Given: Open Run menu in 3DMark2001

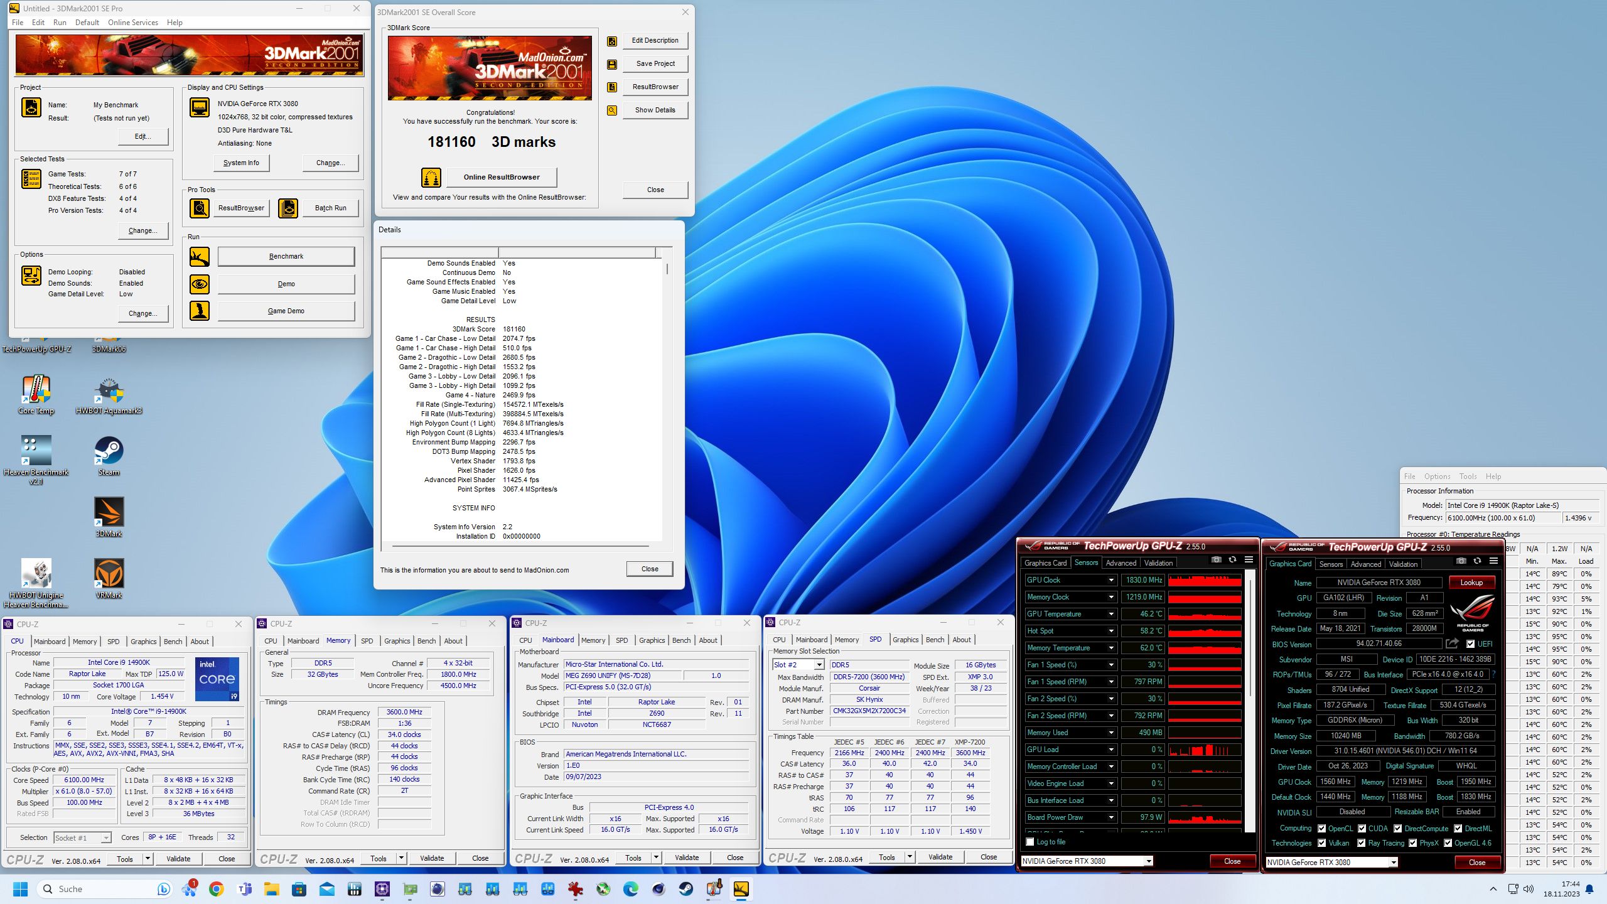Looking at the screenshot, I should [x=60, y=23].
